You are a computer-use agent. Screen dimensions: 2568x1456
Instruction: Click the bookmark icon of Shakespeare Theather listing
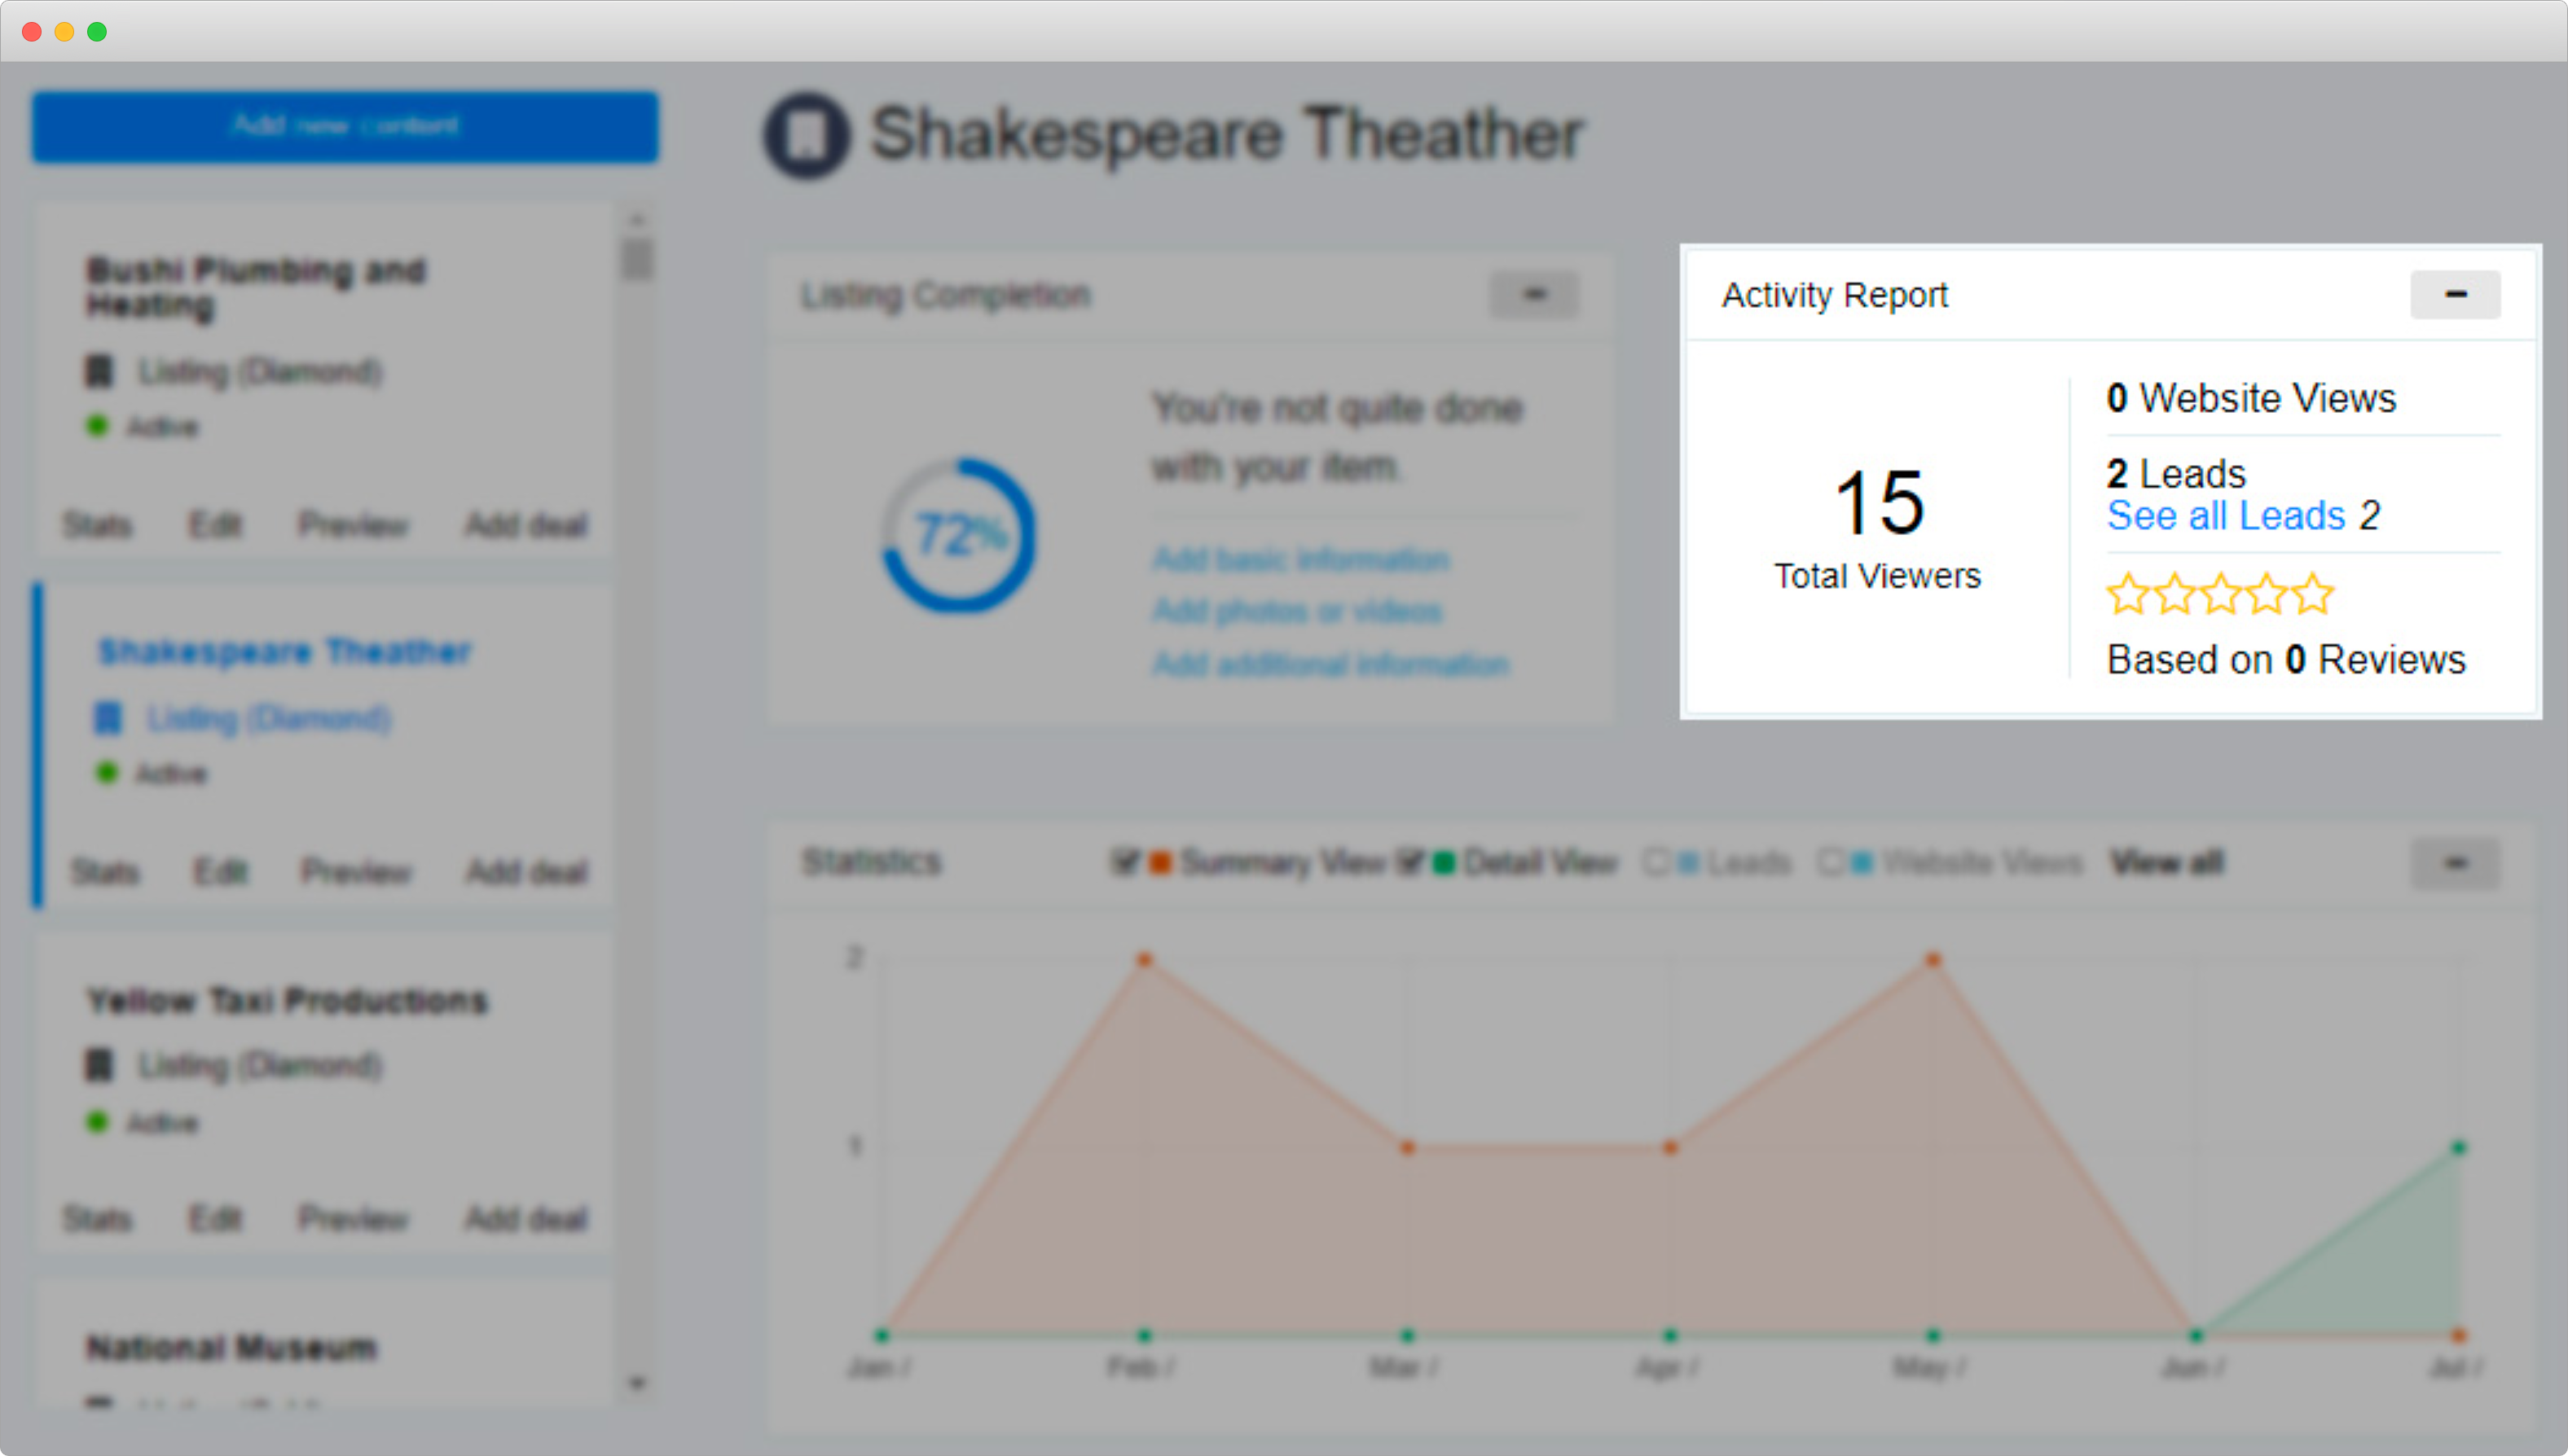pyautogui.click(x=107, y=718)
